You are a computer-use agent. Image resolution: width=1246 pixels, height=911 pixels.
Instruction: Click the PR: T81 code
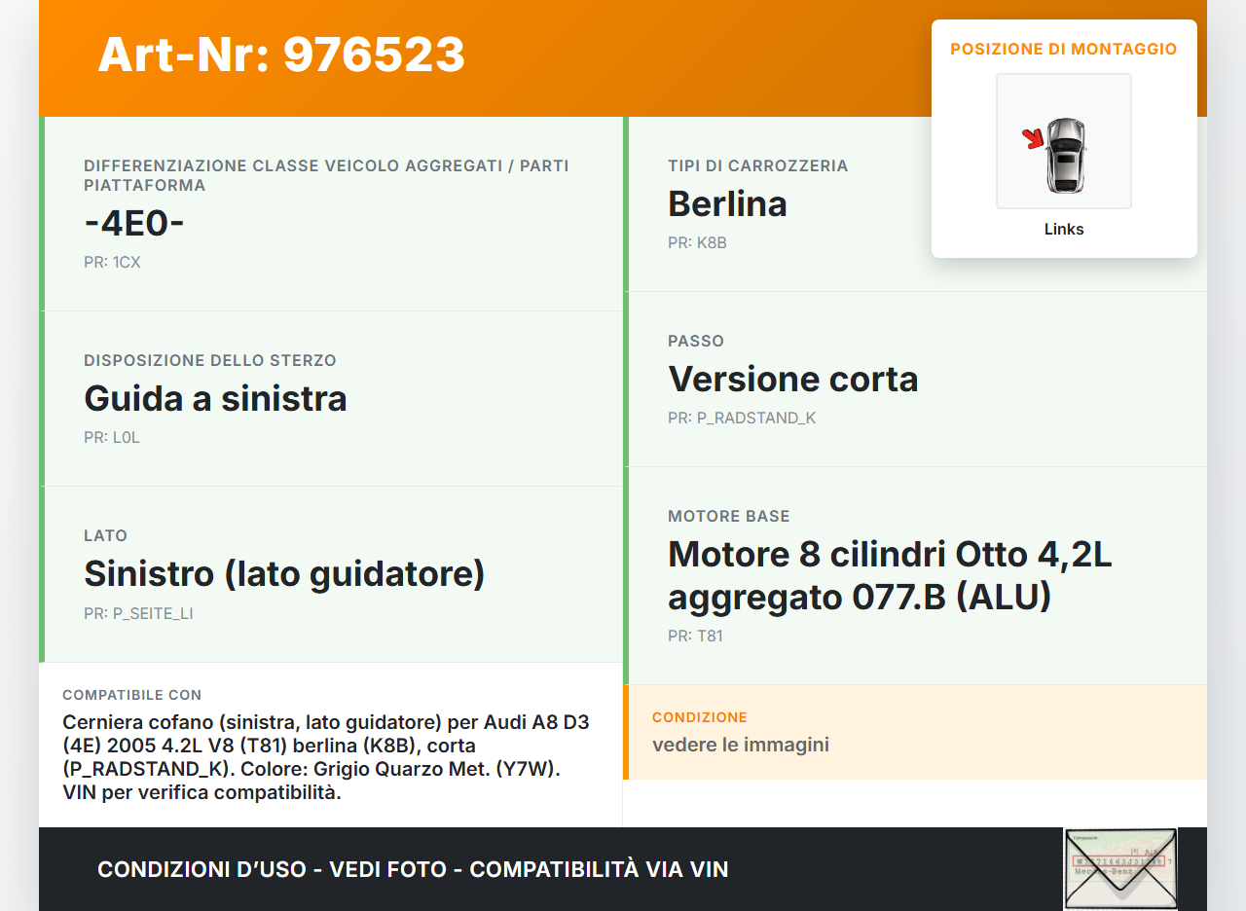pyautogui.click(x=695, y=636)
